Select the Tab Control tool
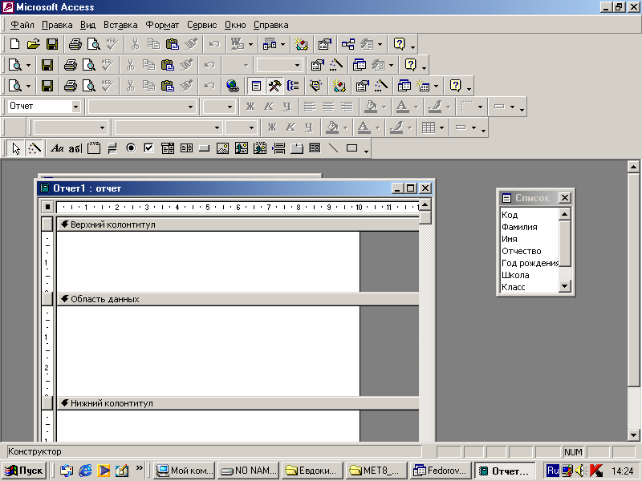 pyautogui.click(x=297, y=148)
